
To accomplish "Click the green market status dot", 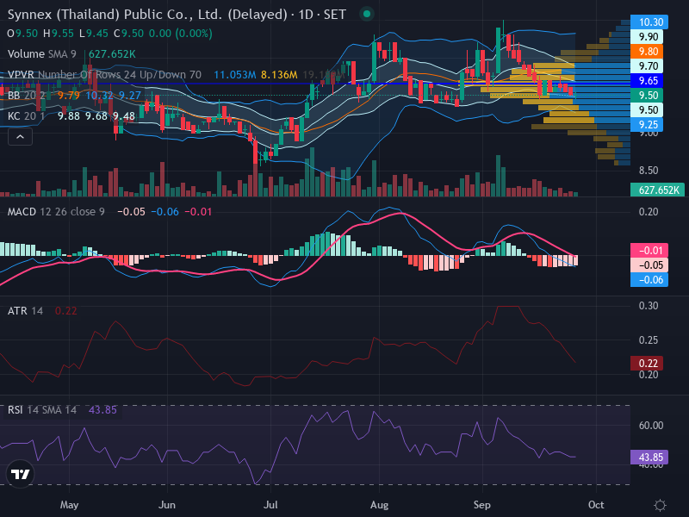I will point(367,15).
